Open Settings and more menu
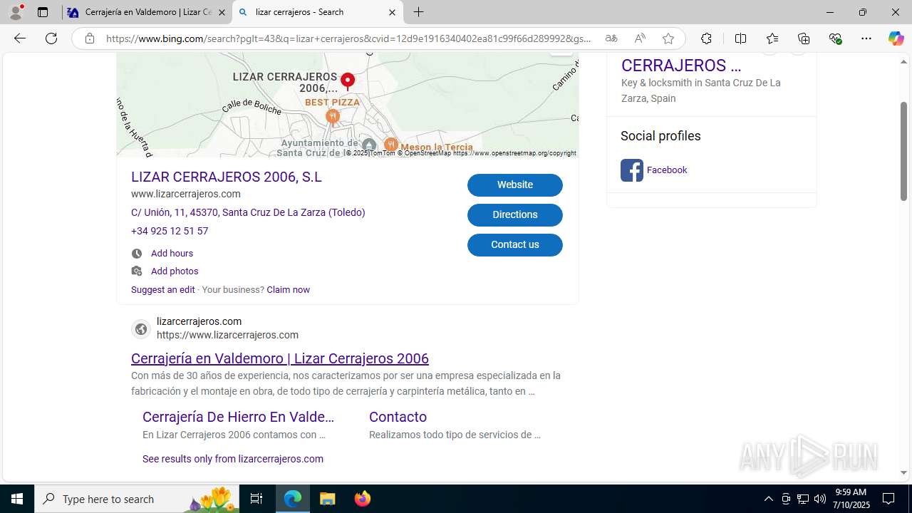This screenshot has width=912, height=513. pos(866,38)
